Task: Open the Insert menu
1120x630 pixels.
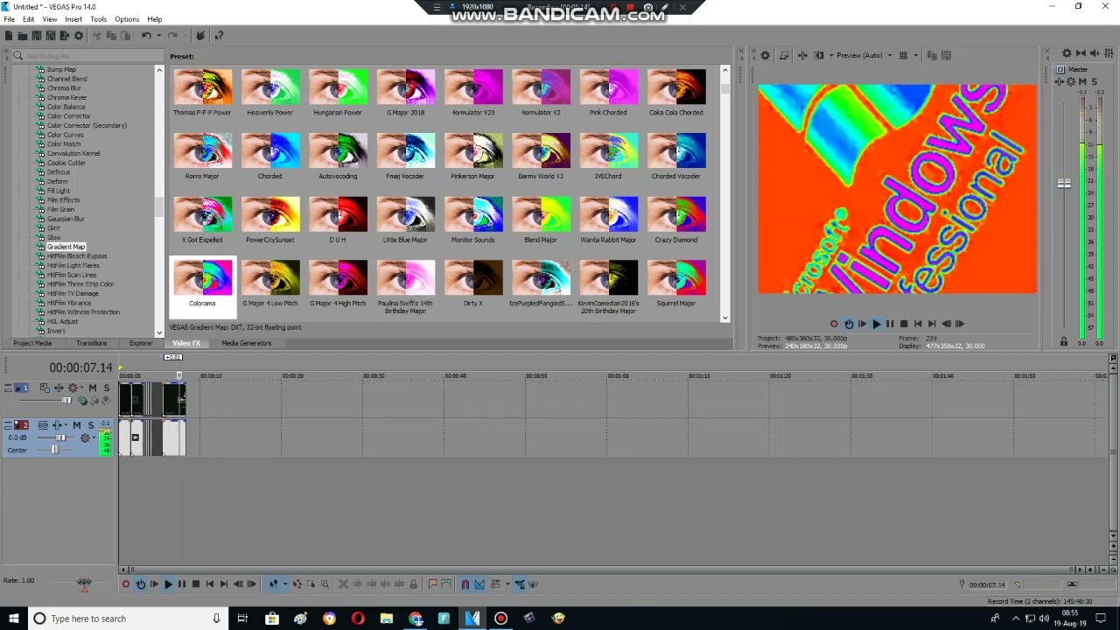Action: pos(73,19)
